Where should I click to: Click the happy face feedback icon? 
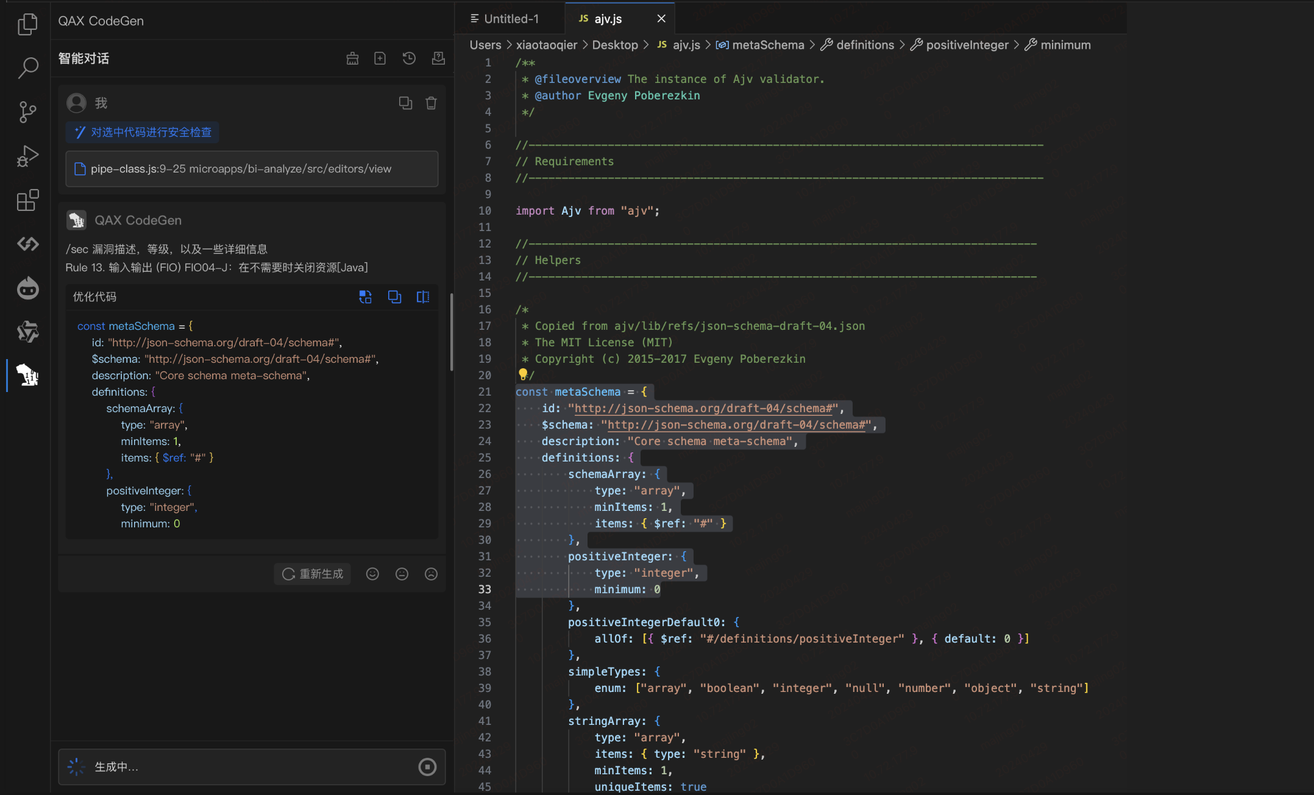(372, 574)
